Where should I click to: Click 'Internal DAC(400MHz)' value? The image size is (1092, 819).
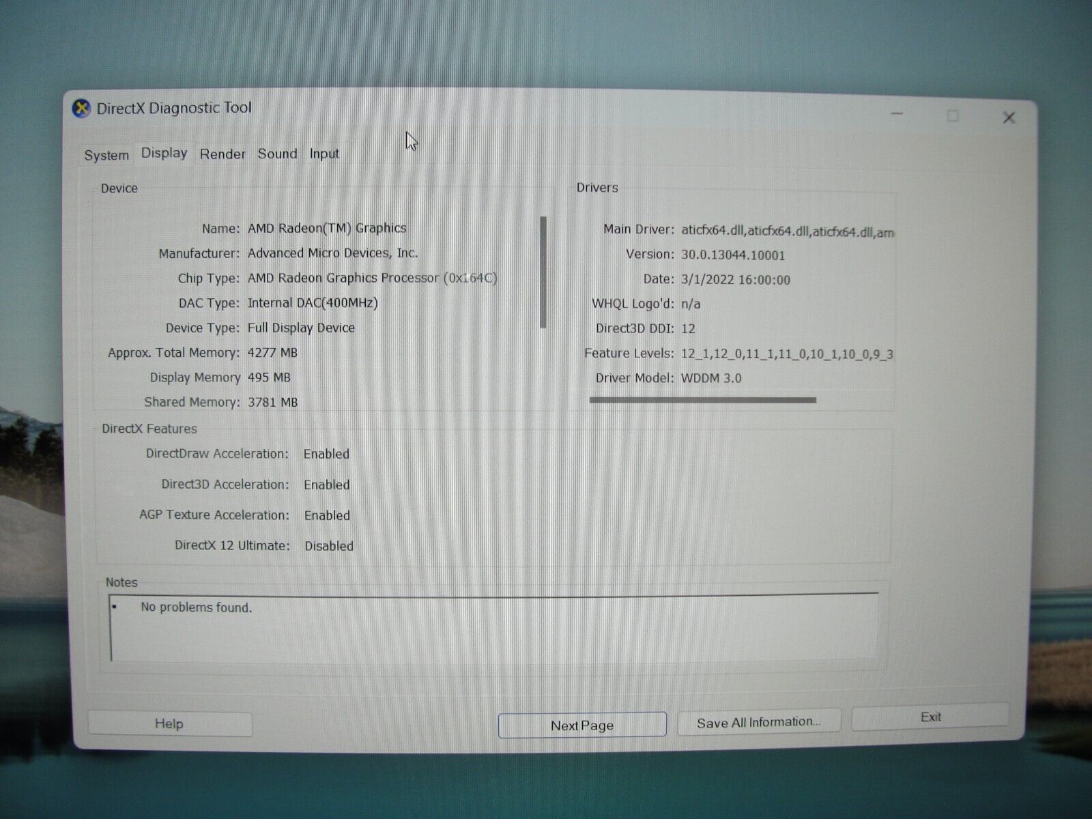313,303
